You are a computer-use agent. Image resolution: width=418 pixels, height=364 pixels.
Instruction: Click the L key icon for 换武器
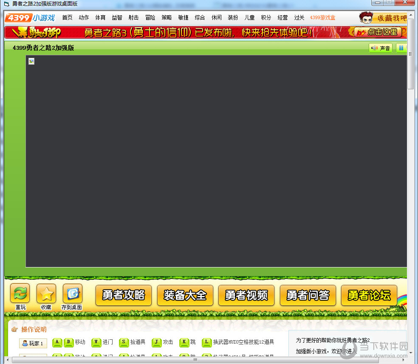tap(206, 342)
